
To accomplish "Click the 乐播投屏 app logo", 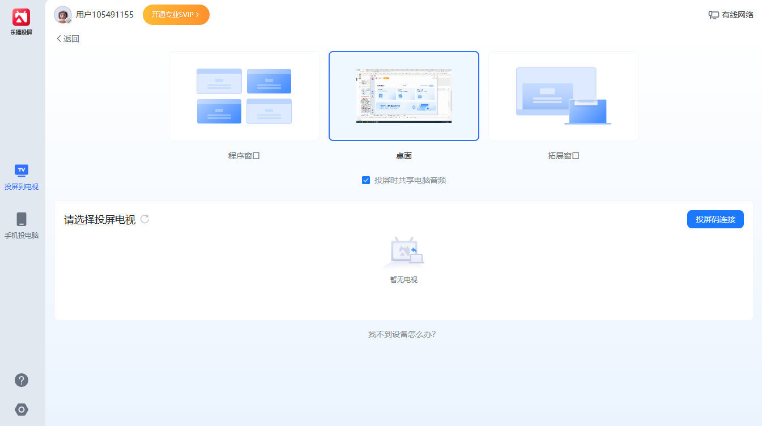I will pyautogui.click(x=22, y=17).
